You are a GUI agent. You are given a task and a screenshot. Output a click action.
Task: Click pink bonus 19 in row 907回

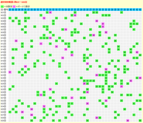(66, 29)
